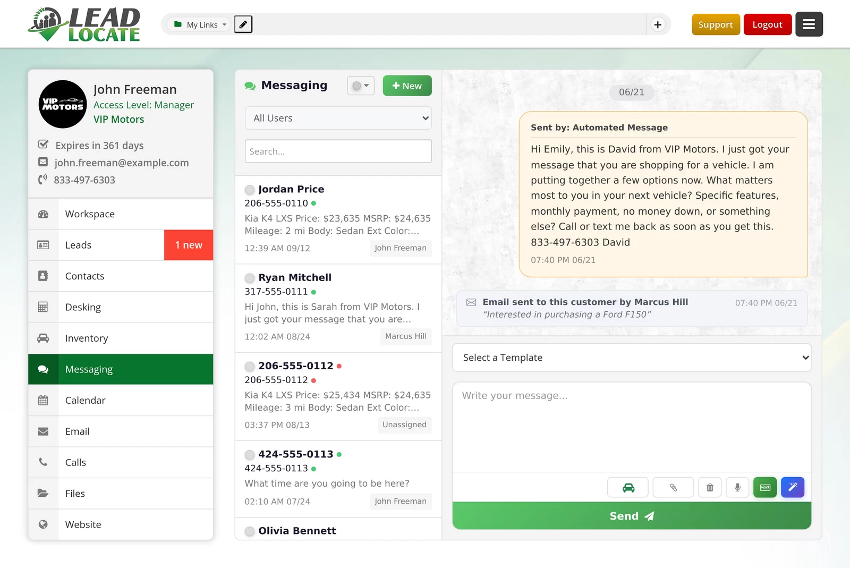Click the conversation Search field
The width and height of the screenshot is (850, 568).
click(x=338, y=151)
